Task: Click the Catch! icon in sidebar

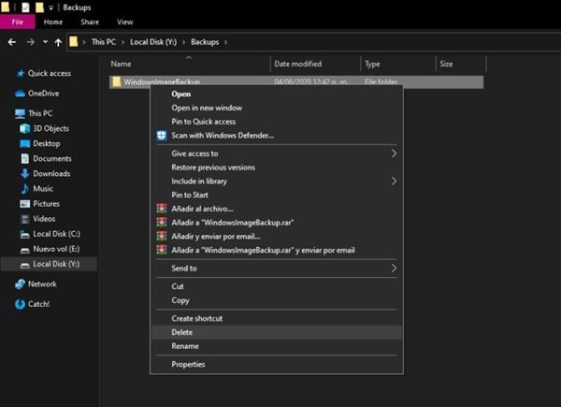Action: (21, 304)
